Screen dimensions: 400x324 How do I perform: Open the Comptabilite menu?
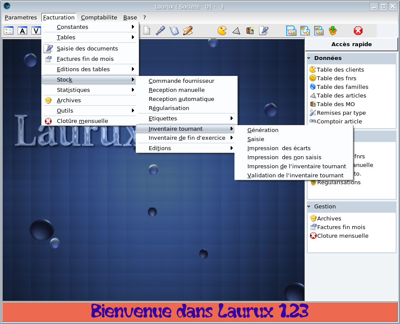pyautogui.click(x=99, y=17)
